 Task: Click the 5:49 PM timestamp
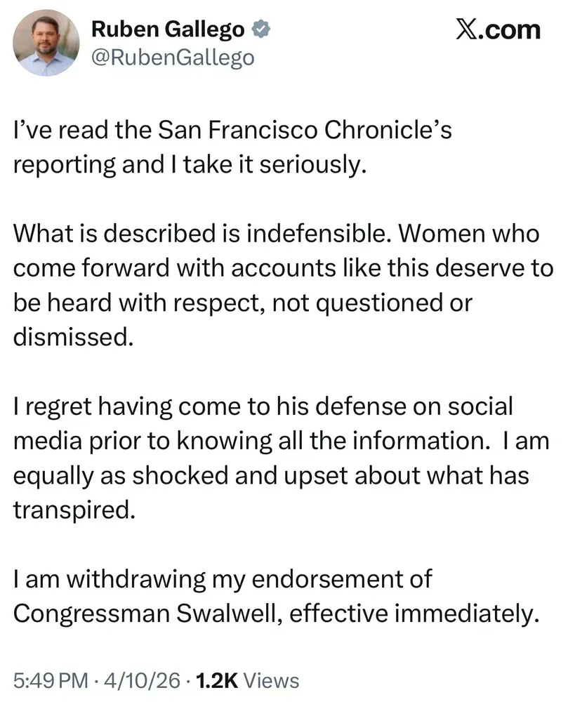[x=51, y=680]
